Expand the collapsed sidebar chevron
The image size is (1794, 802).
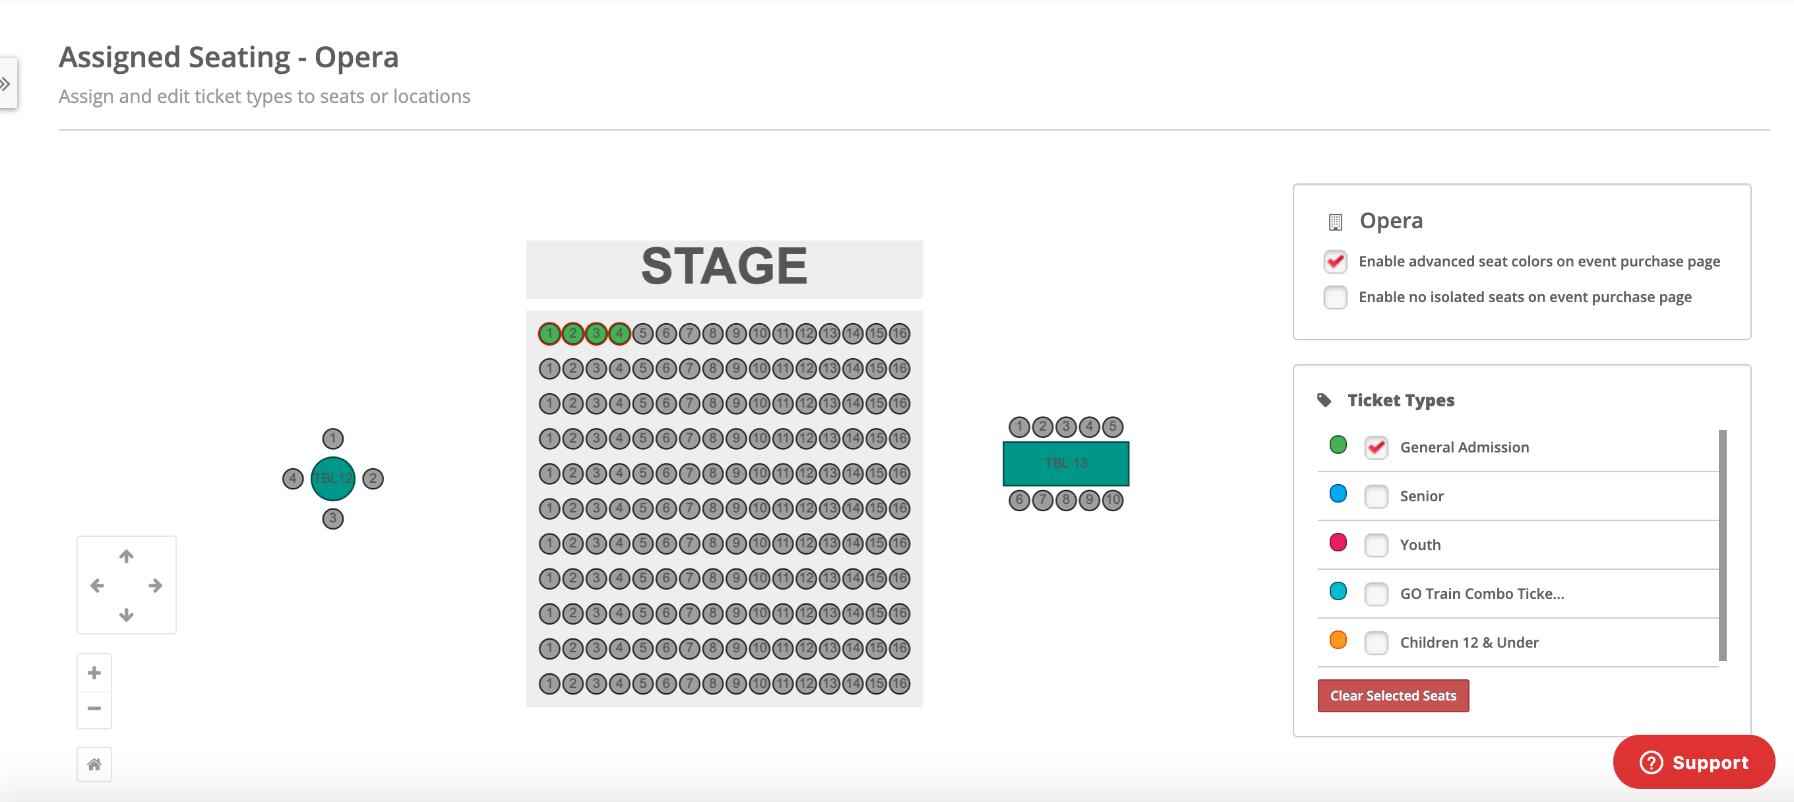(5, 84)
